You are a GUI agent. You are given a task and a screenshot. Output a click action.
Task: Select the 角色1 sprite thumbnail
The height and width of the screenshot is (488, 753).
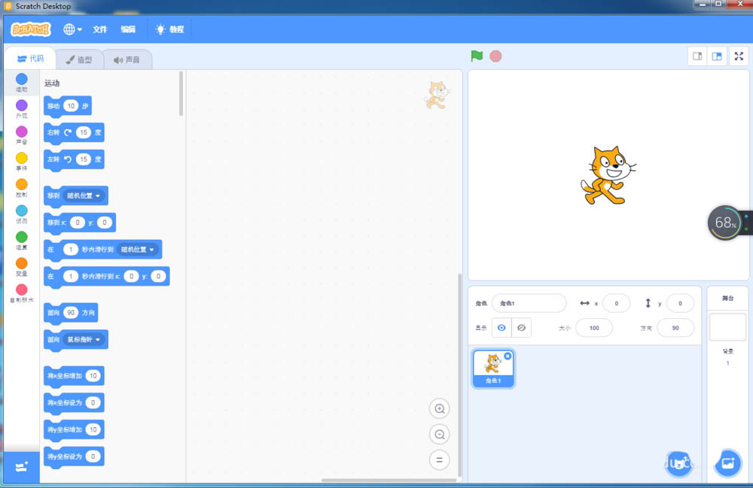click(x=493, y=366)
